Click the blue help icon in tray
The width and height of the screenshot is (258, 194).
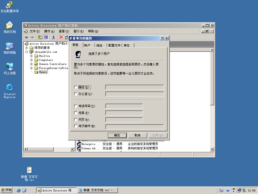(x=228, y=190)
